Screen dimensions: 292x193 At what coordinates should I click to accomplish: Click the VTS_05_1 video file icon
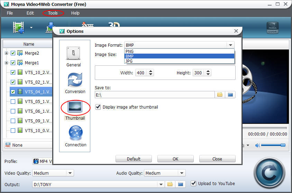(x=20, y=101)
